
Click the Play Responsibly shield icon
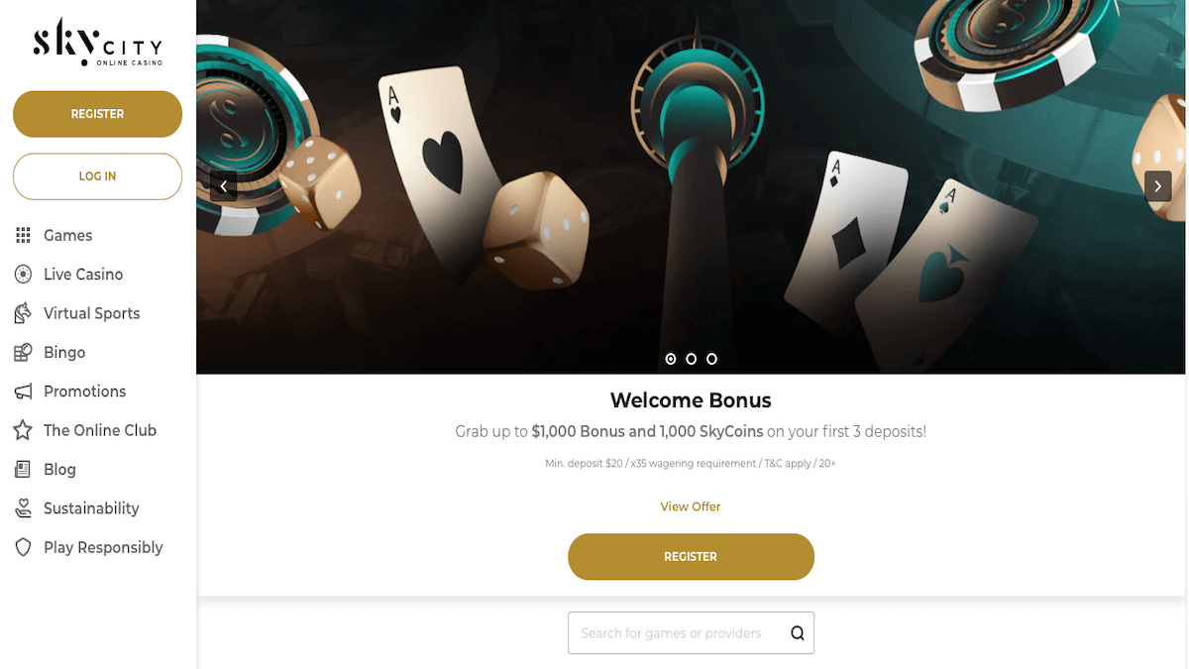coord(24,547)
